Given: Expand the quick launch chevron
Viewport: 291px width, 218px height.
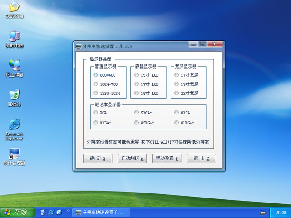Looking at the screenshot, I should pyautogui.click(x=68, y=211).
